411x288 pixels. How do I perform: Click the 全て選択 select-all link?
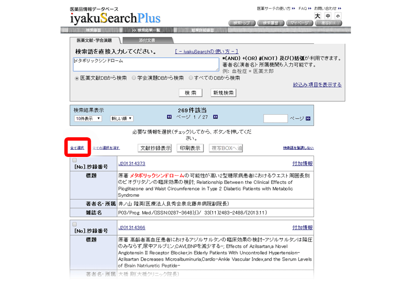(77, 148)
